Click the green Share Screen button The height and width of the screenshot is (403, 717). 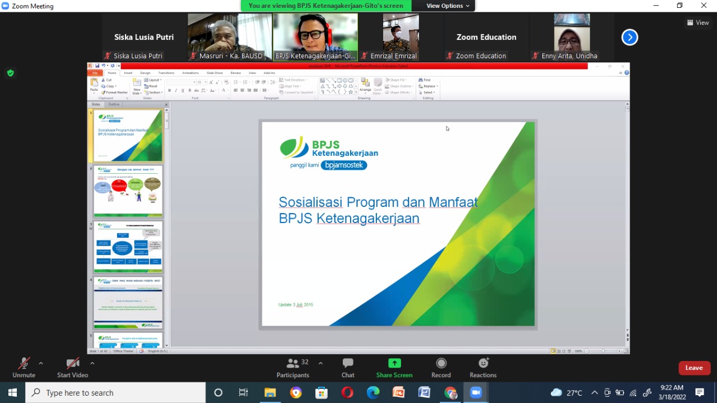coord(394,368)
